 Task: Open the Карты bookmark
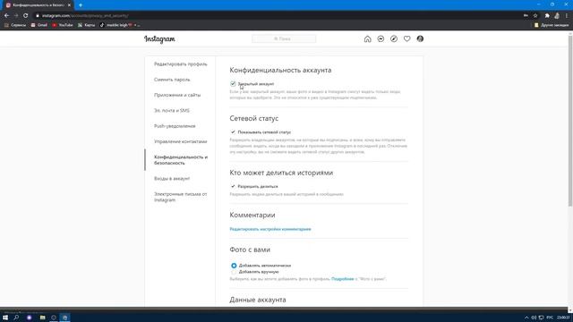[x=86, y=25]
